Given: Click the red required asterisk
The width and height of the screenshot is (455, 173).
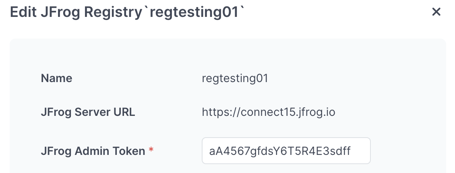Looking at the screenshot, I should pos(151,150).
